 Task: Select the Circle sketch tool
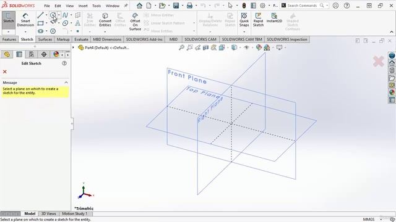[53, 15]
